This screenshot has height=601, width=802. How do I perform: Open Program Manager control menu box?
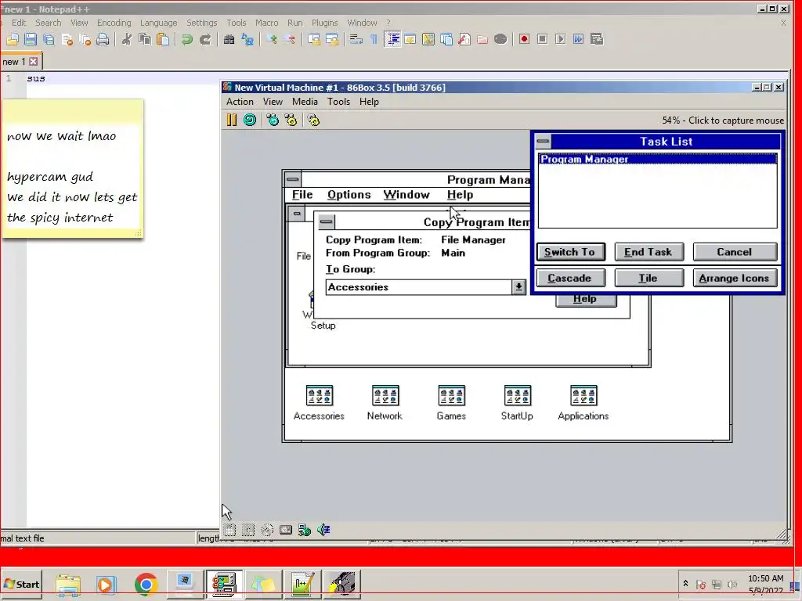[x=293, y=179]
